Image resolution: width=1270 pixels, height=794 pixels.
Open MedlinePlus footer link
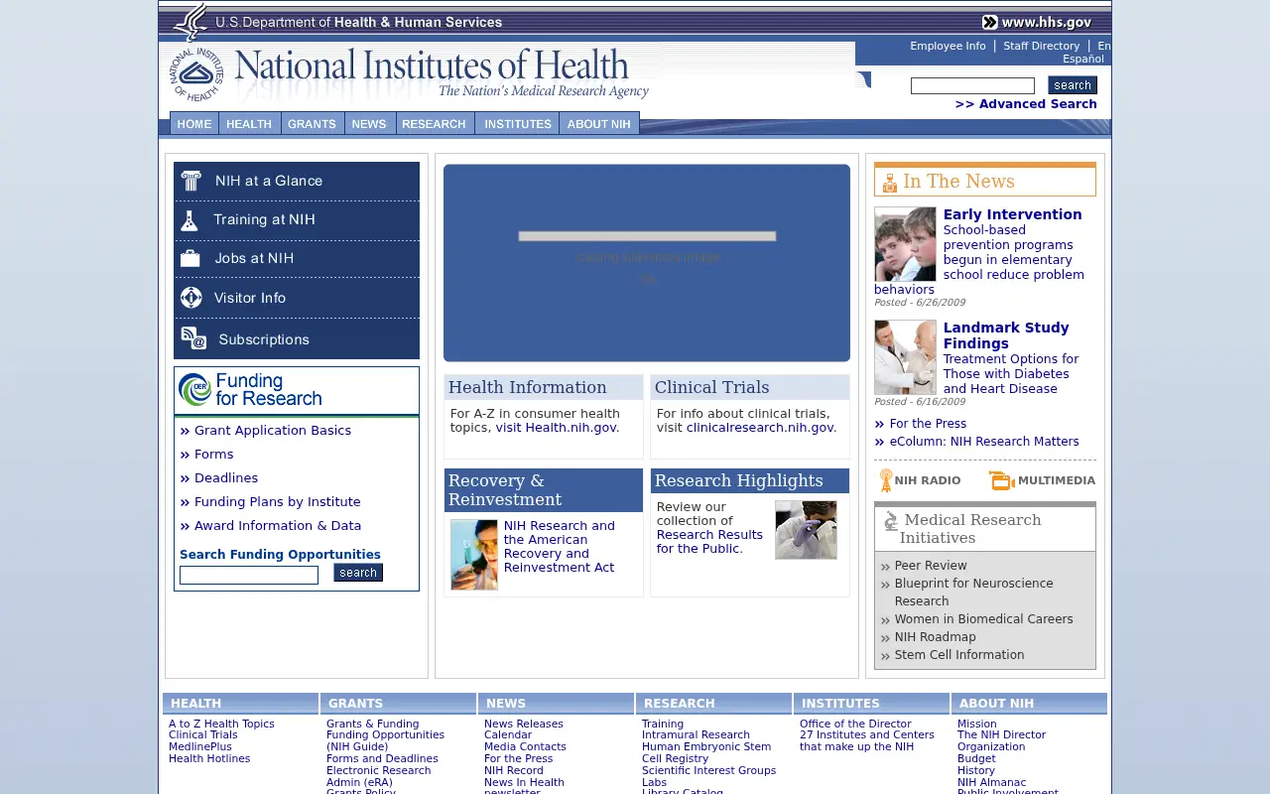[x=200, y=747]
